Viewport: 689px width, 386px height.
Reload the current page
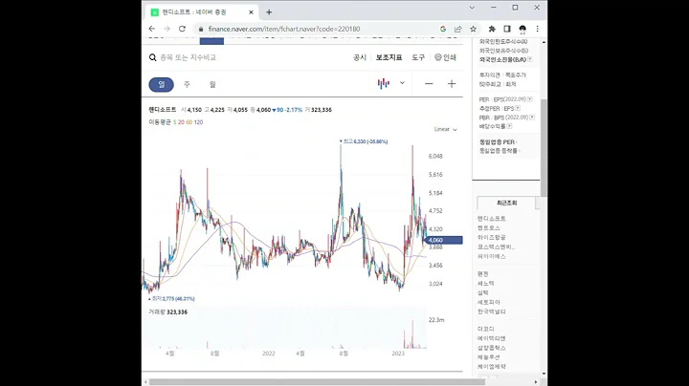click(182, 29)
